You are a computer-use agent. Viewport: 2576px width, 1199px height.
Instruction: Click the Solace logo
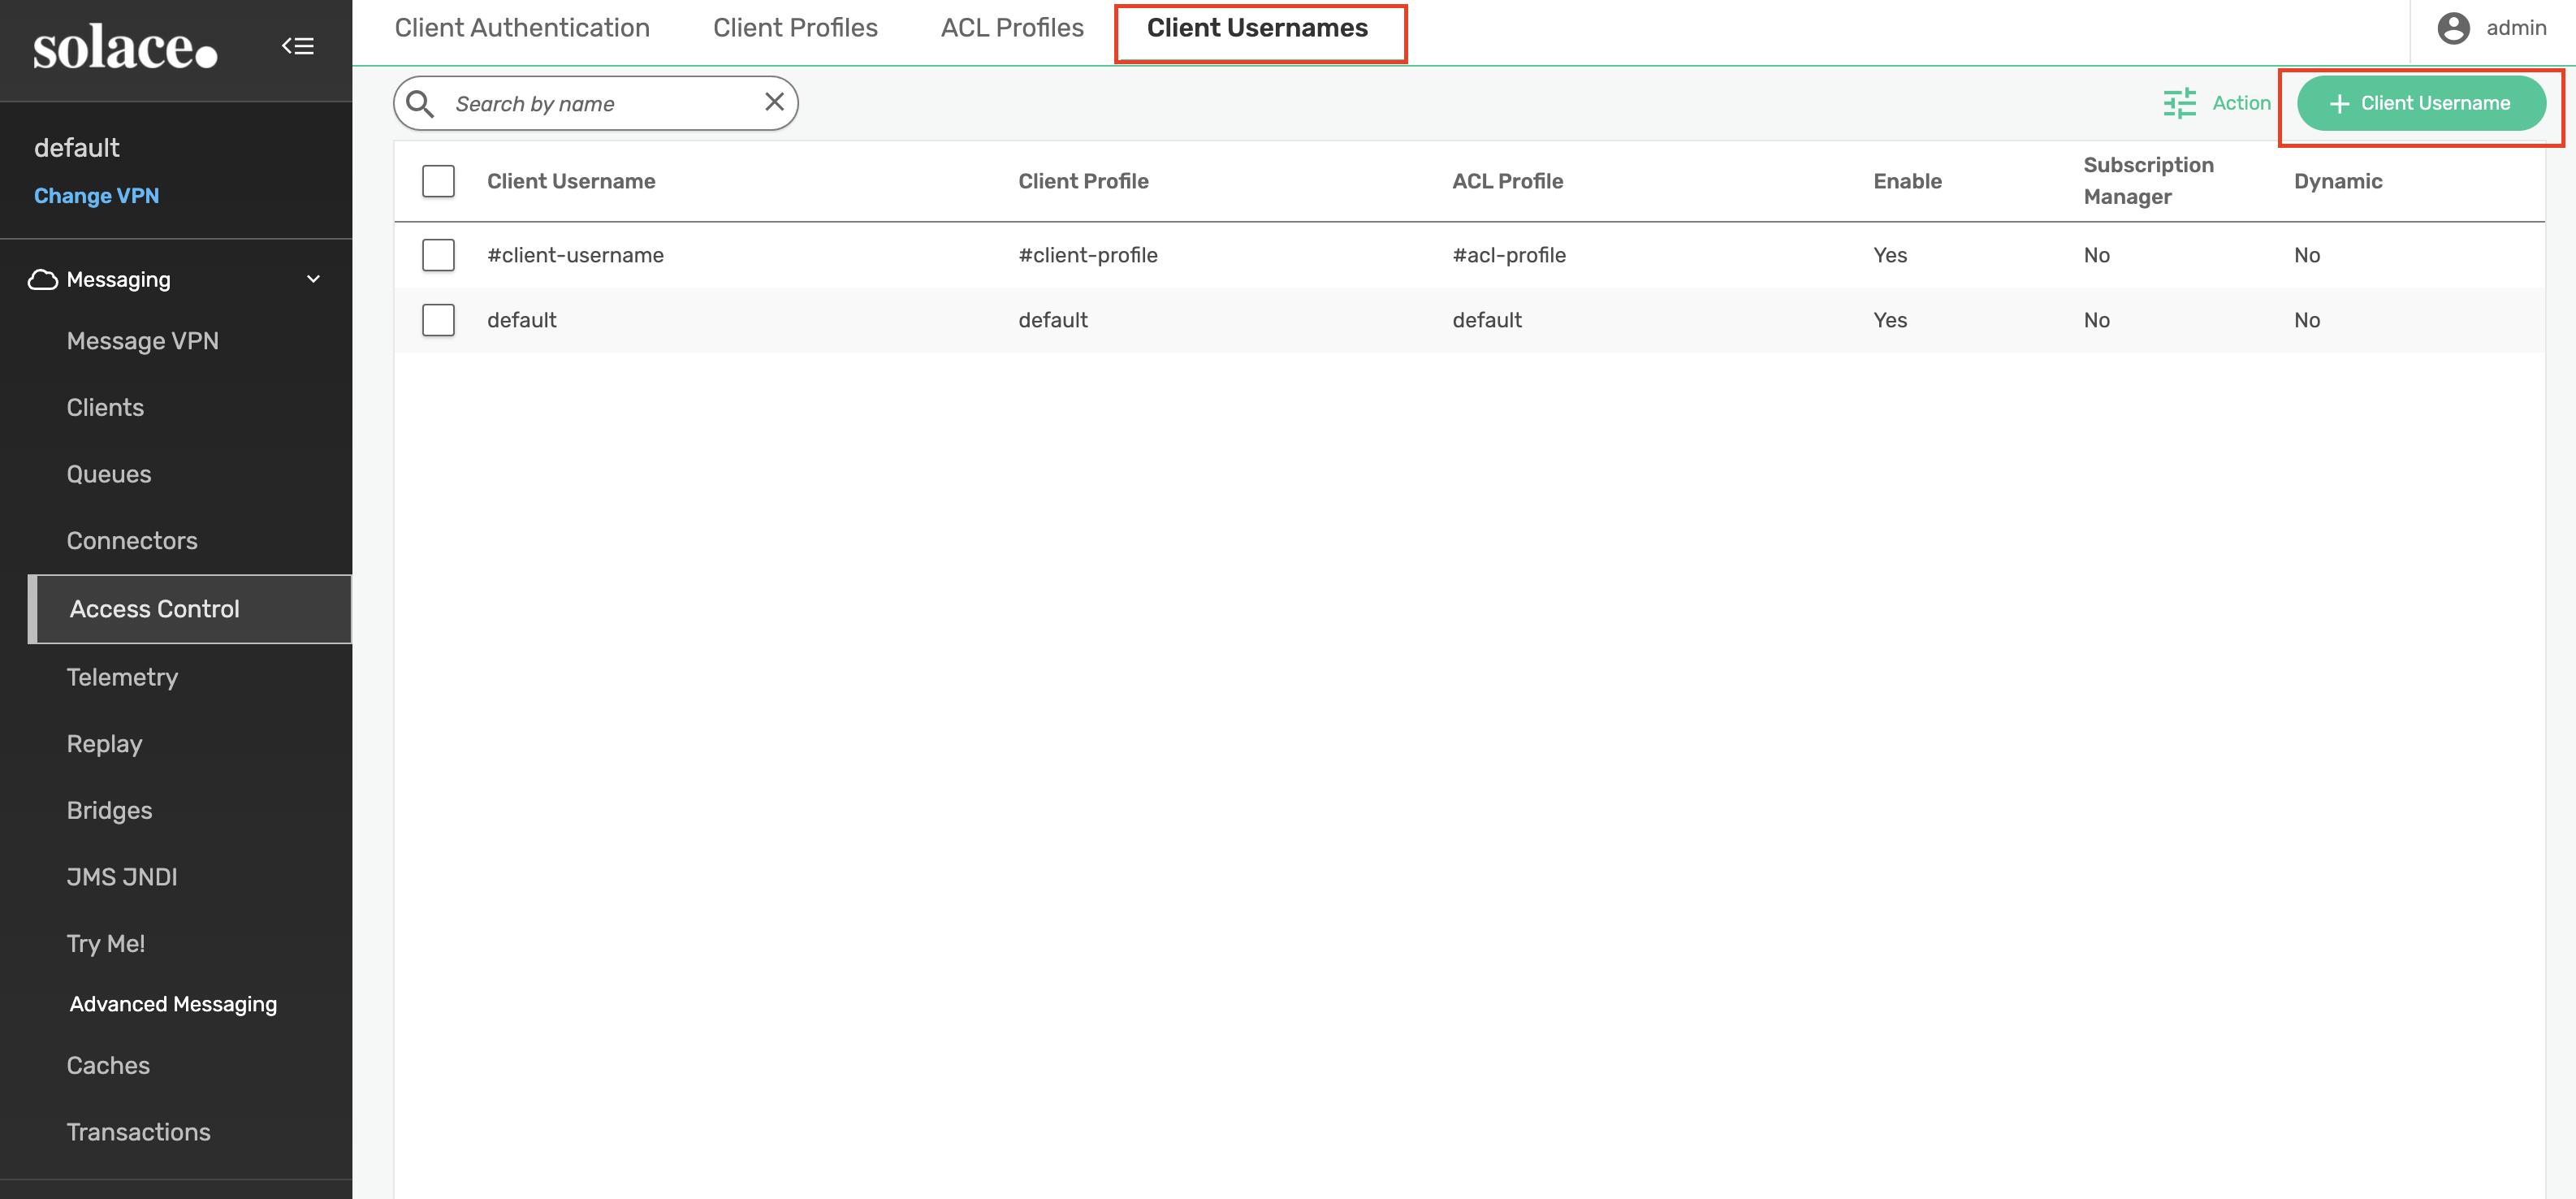(124, 48)
